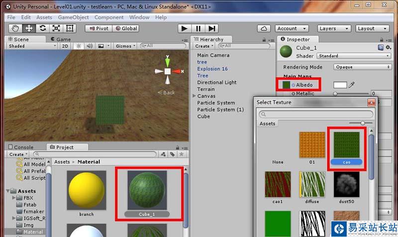Open the Window menu
The image size is (398, 237).
point(139,17)
